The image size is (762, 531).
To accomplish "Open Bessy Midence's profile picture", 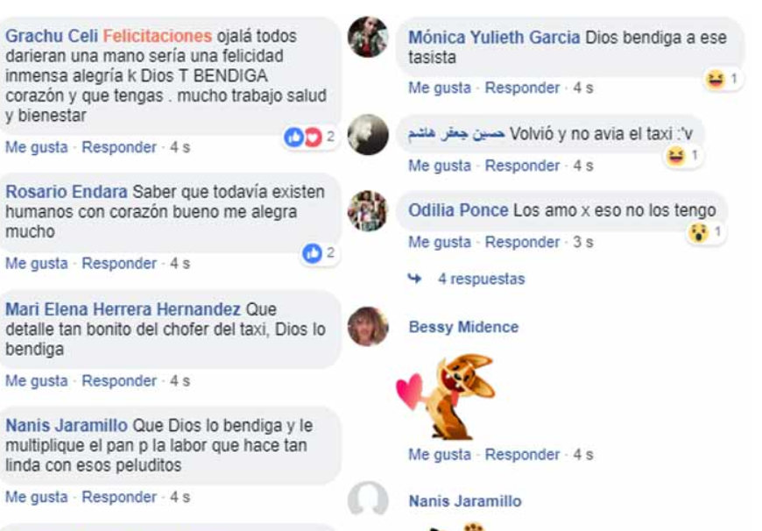I will tap(368, 326).
